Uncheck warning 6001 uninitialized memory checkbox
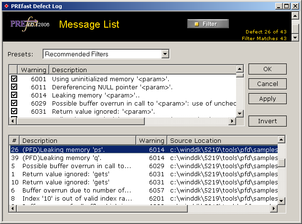The height and width of the screenshot is (224, 302). [x=14, y=79]
